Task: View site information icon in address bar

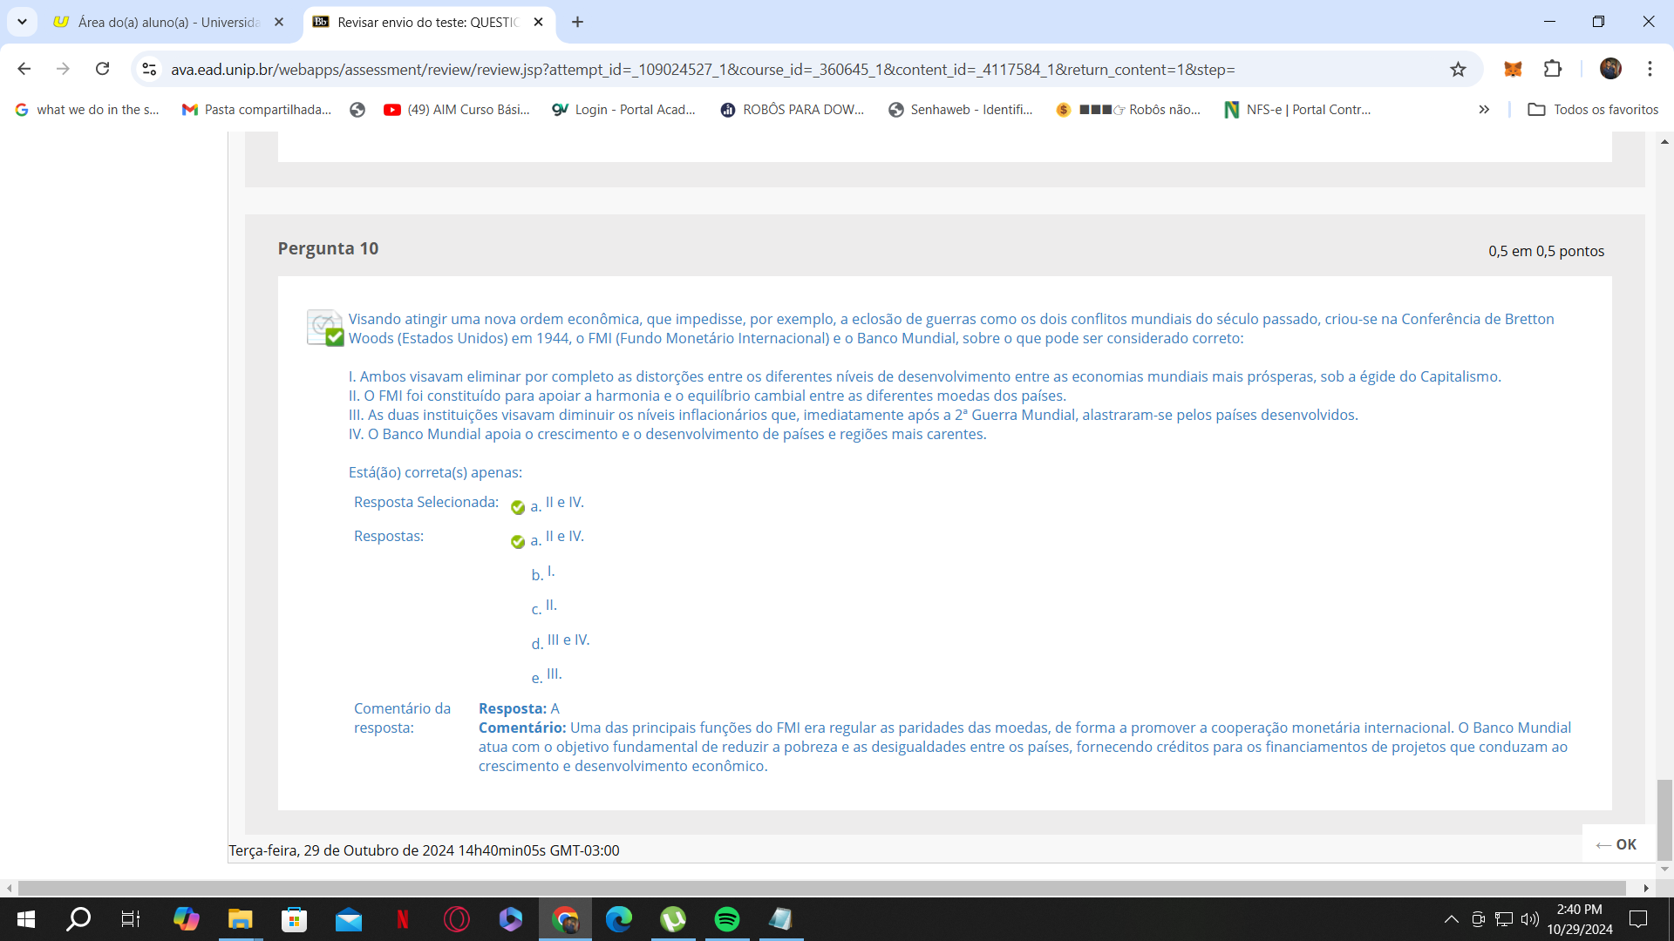Action: [150, 70]
